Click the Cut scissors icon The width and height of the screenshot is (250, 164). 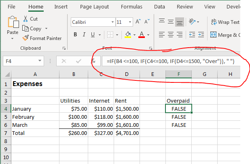click(25, 19)
